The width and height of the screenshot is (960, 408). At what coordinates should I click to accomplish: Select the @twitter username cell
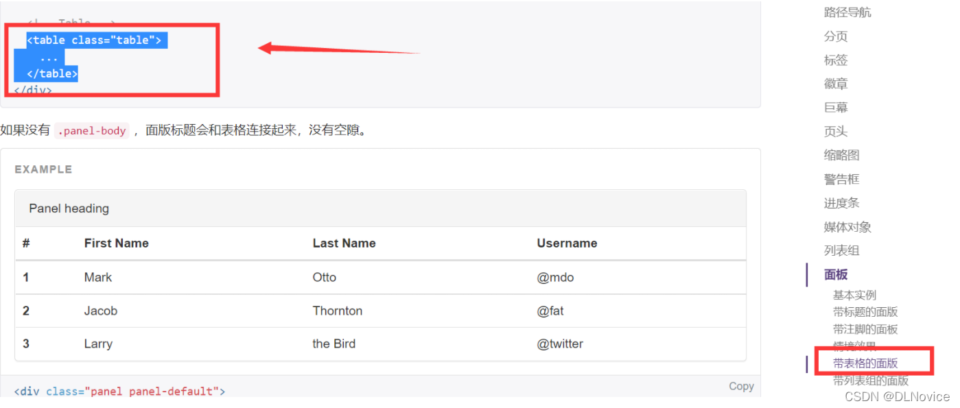(560, 344)
